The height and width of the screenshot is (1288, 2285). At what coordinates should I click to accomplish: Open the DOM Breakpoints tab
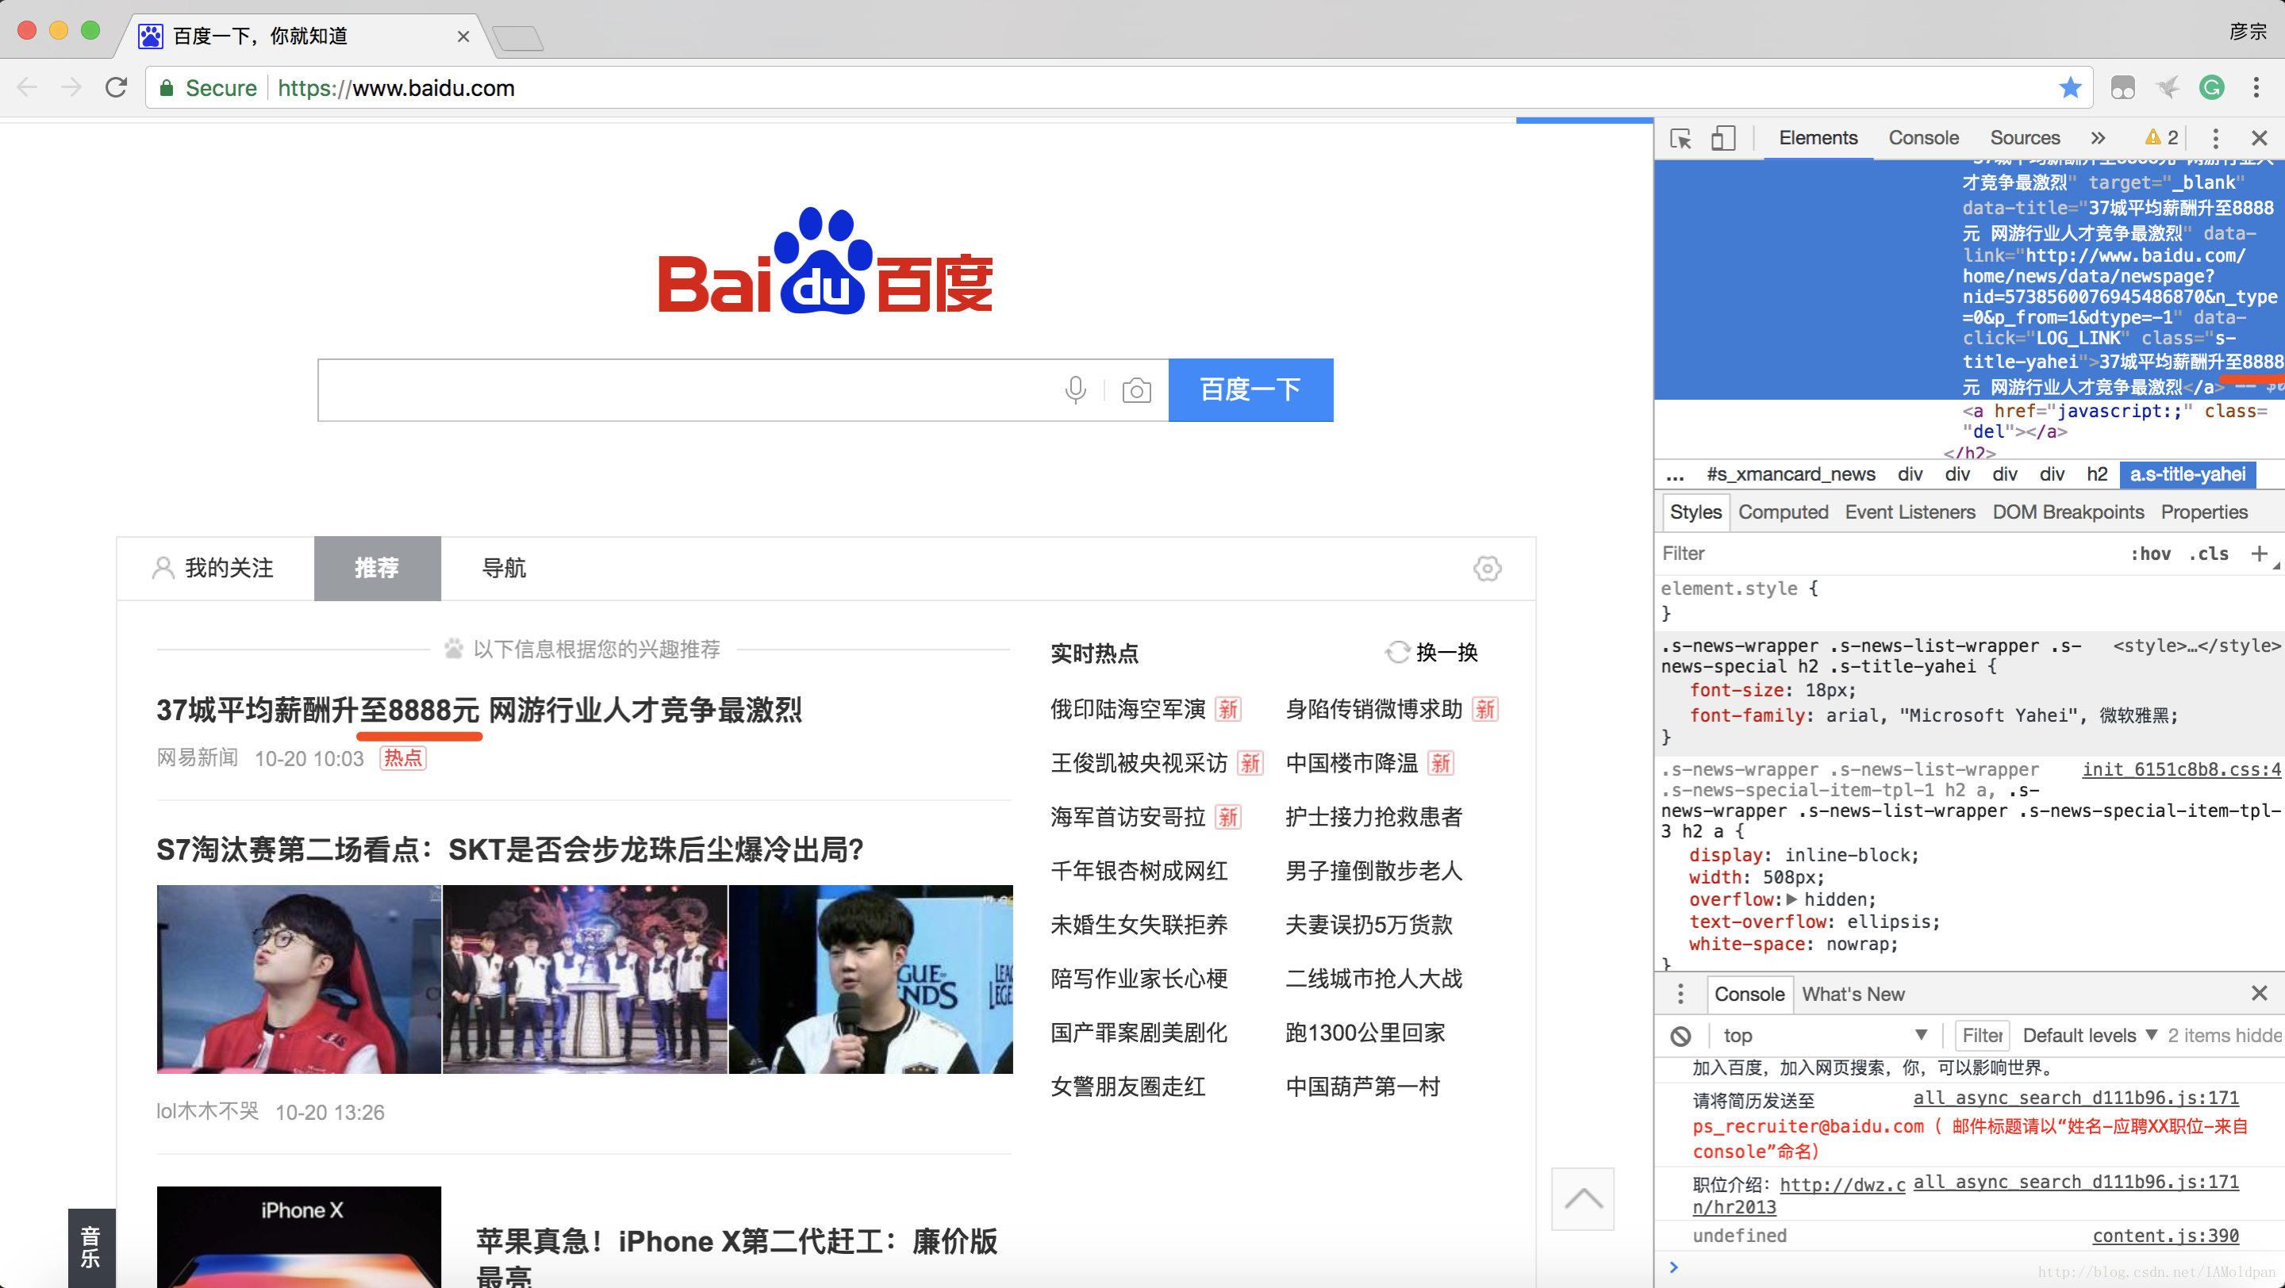tap(2068, 512)
